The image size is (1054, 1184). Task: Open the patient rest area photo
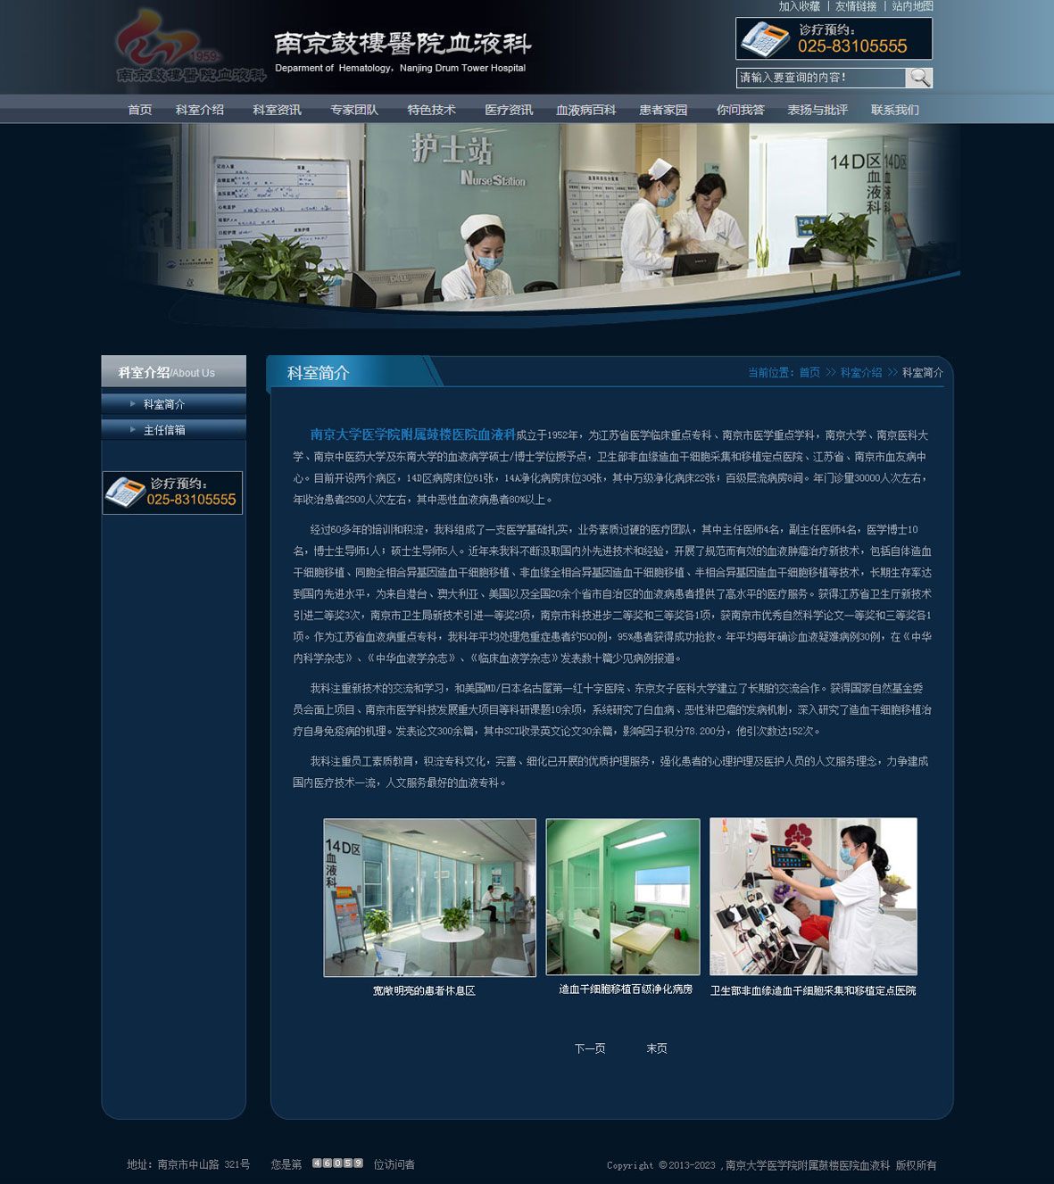click(x=429, y=898)
